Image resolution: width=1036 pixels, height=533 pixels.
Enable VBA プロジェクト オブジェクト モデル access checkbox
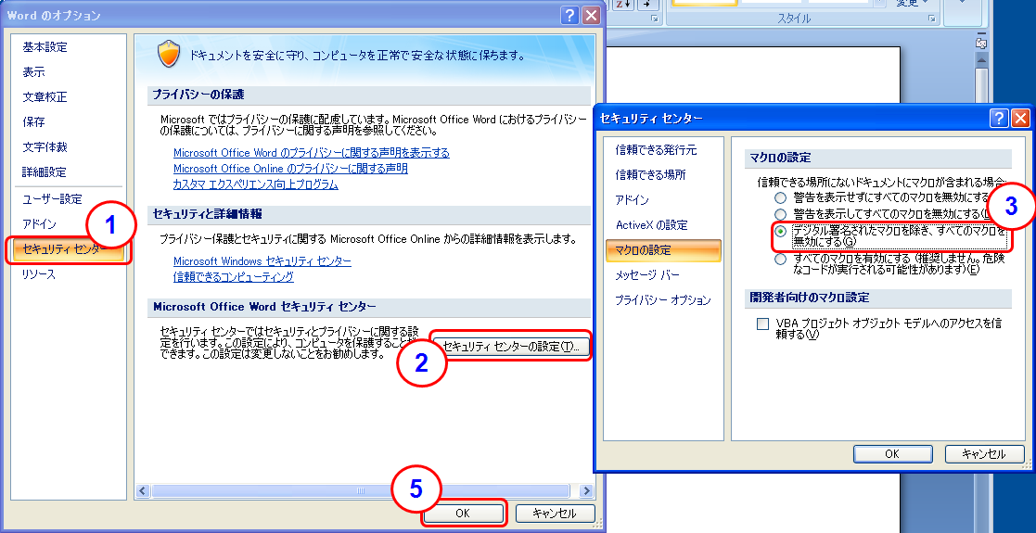(x=763, y=324)
